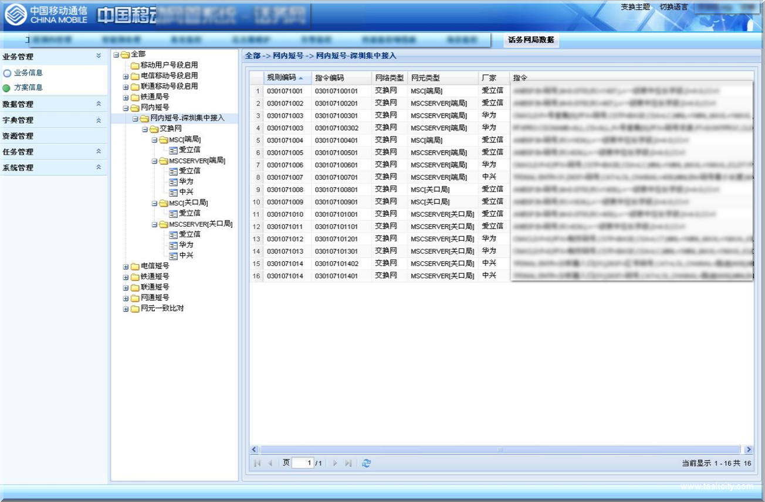The image size is (765, 502).
Task: Switch to the 话务网局数据 tab
Action: 530,40
